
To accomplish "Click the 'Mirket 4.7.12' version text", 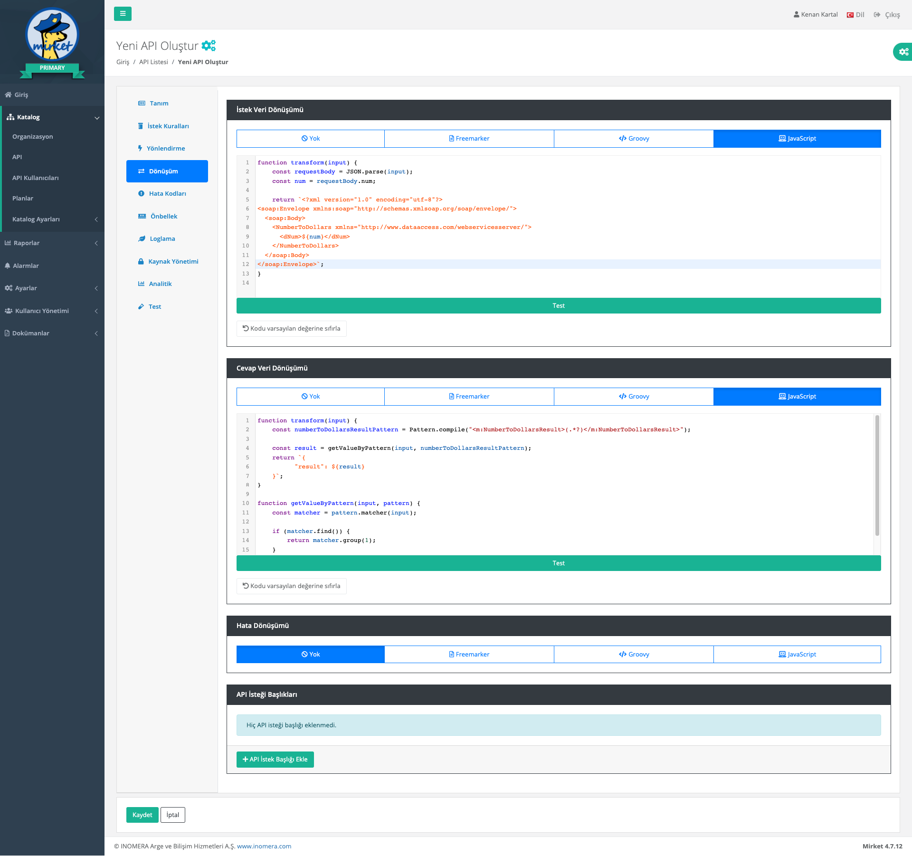I will pyautogui.click(x=882, y=846).
